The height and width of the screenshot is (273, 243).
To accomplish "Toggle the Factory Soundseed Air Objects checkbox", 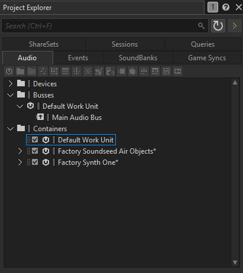I will (x=35, y=151).
